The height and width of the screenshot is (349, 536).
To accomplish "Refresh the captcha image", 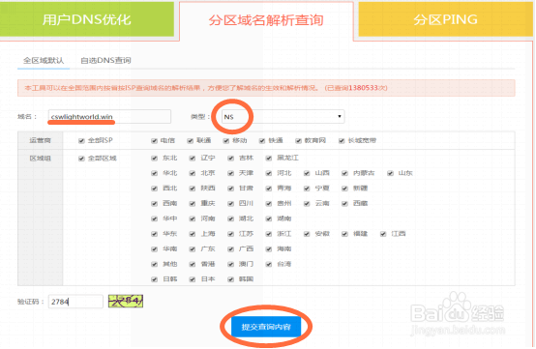I will (x=126, y=302).
